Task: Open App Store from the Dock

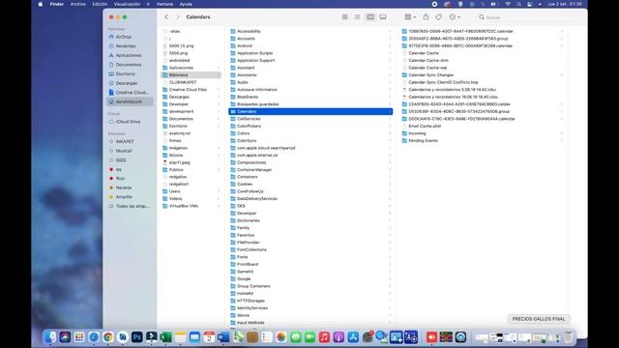Action: point(353,337)
